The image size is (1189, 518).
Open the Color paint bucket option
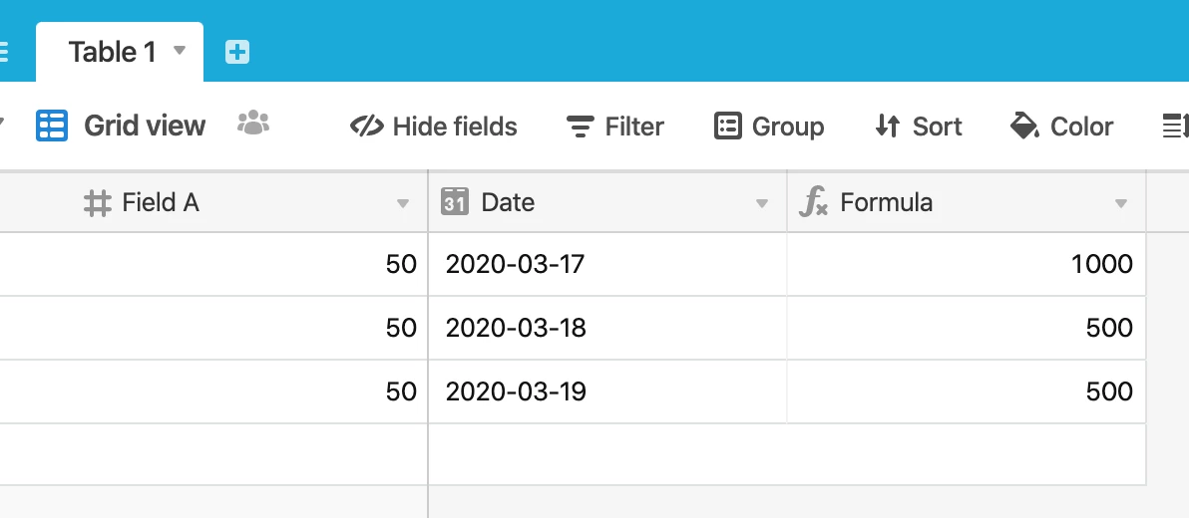coord(1061,126)
